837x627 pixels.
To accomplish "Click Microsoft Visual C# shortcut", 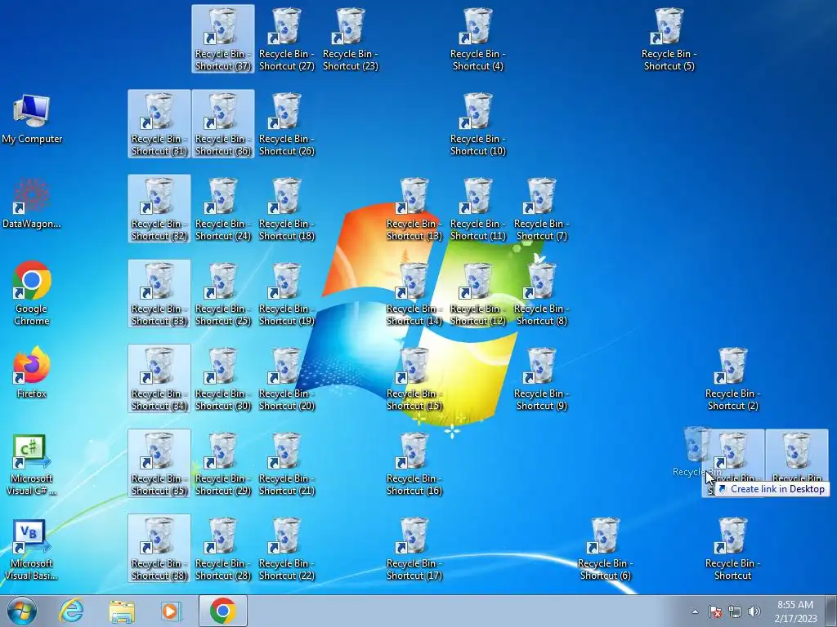I will [32, 465].
